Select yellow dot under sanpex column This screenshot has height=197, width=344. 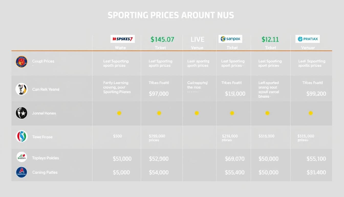click(232, 113)
